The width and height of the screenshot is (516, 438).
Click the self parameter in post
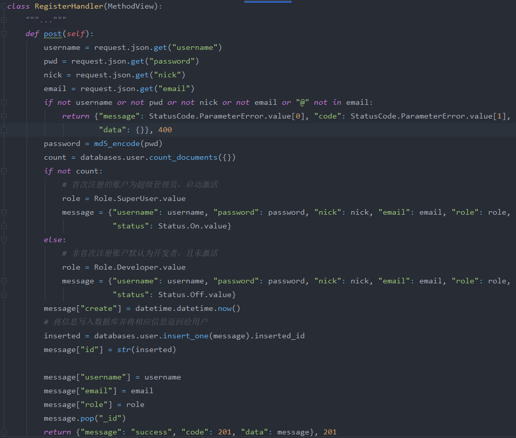pos(76,34)
